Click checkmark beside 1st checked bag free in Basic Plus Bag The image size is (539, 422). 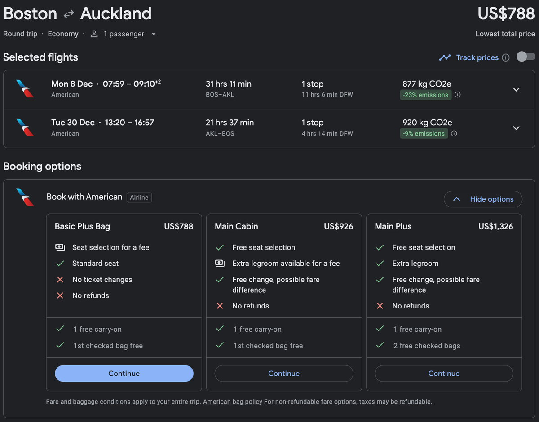tap(60, 345)
